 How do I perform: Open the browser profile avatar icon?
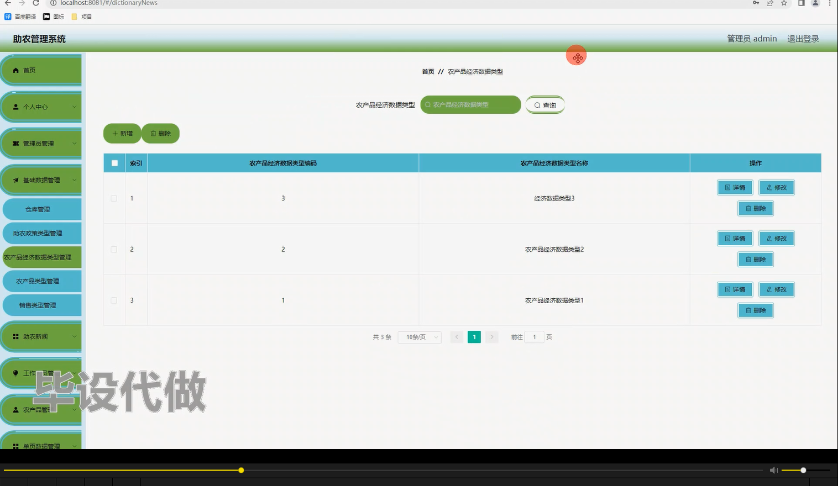click(x=815, y=3)
